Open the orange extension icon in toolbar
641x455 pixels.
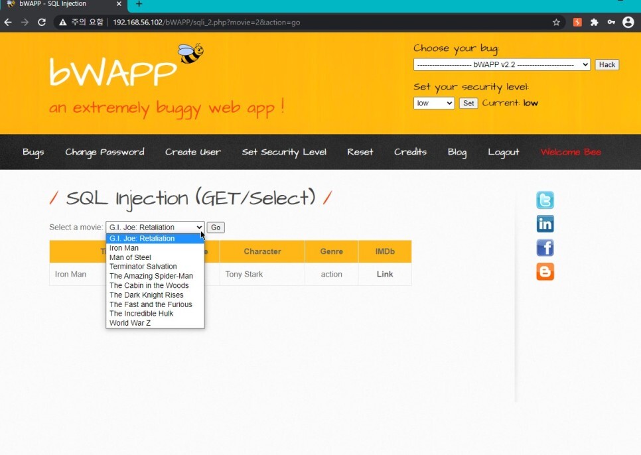coord(577,23)
